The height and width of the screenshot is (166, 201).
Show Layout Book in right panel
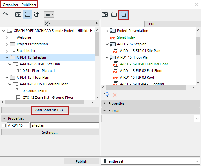pos(114,15)
